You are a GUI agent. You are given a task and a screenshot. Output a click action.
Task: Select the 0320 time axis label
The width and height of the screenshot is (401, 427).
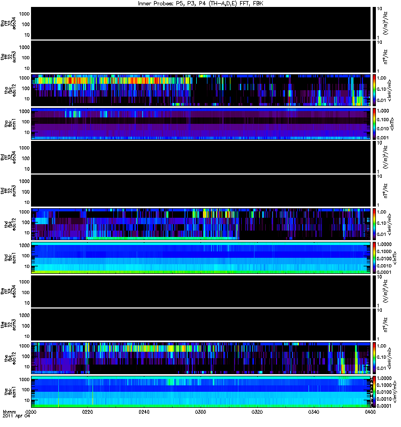(257, 412)
